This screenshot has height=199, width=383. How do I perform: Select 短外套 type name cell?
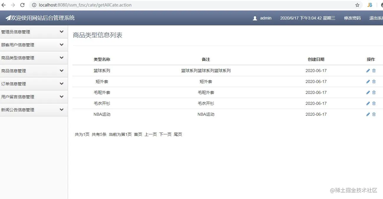[x=102, y=81]
